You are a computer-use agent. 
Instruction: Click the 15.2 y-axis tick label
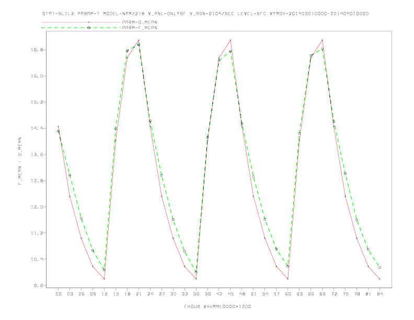pyautogui.click(x=37, y=102)
